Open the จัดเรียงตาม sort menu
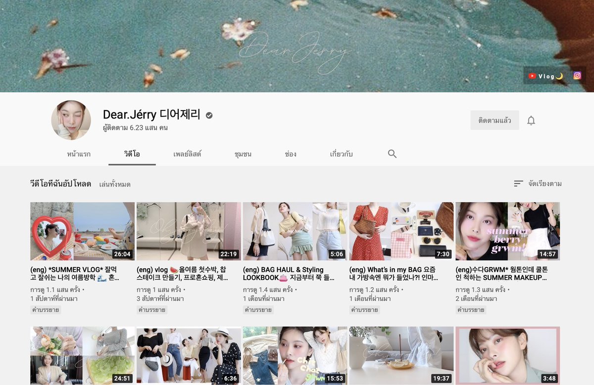 click(538, 183)
